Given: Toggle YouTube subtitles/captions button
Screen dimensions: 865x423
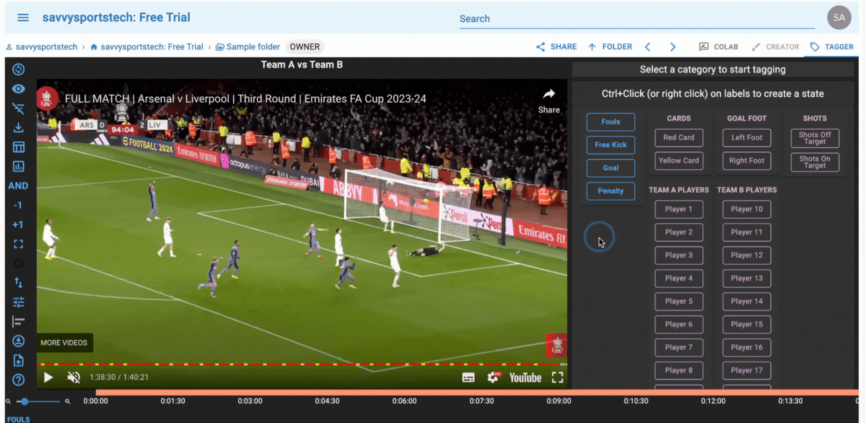Looking at the screenshot, I should [469, 378].
